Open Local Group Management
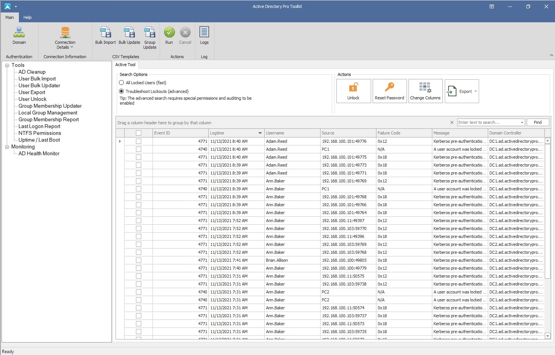The height and width of the screenshot is (355, 555). coord(48,113)
